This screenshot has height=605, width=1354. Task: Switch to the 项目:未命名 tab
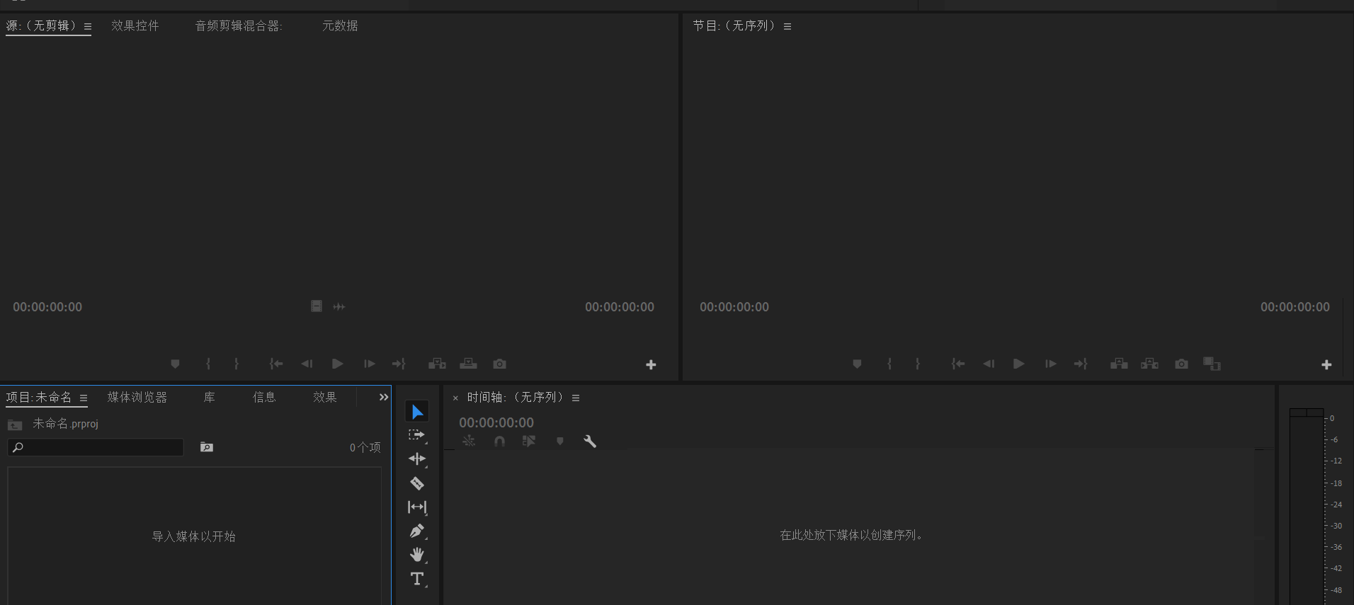click(39, 398)
